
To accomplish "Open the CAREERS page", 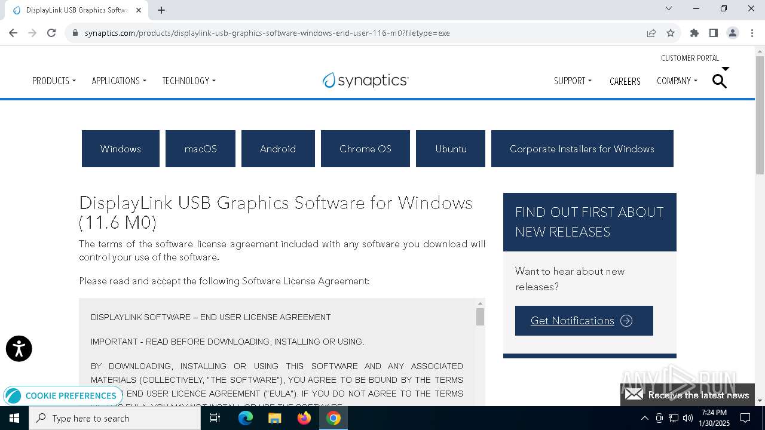I will (x=625, y=81).
